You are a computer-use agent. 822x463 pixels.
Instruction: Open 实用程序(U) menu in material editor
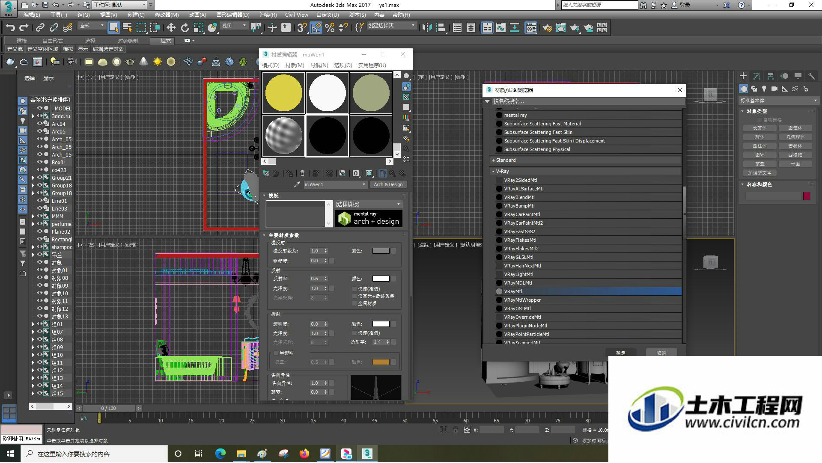coord(372,65)
